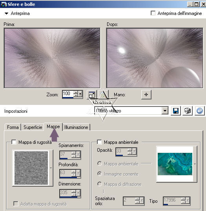
Task: Maximize the Sfere e bolle dialog
Action: point(196,4)
